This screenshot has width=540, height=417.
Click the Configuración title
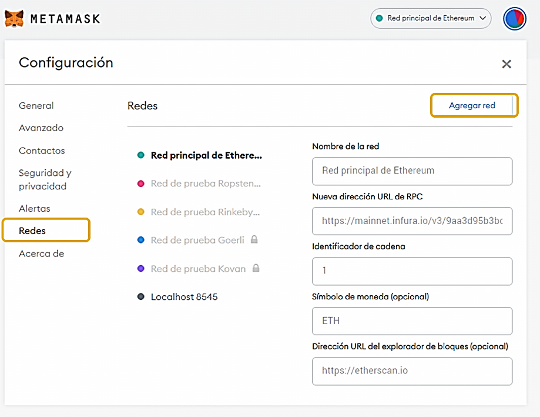pos(66,63)
